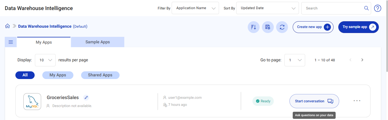
Task: Select the All filter pill
Action: [25, 75]
